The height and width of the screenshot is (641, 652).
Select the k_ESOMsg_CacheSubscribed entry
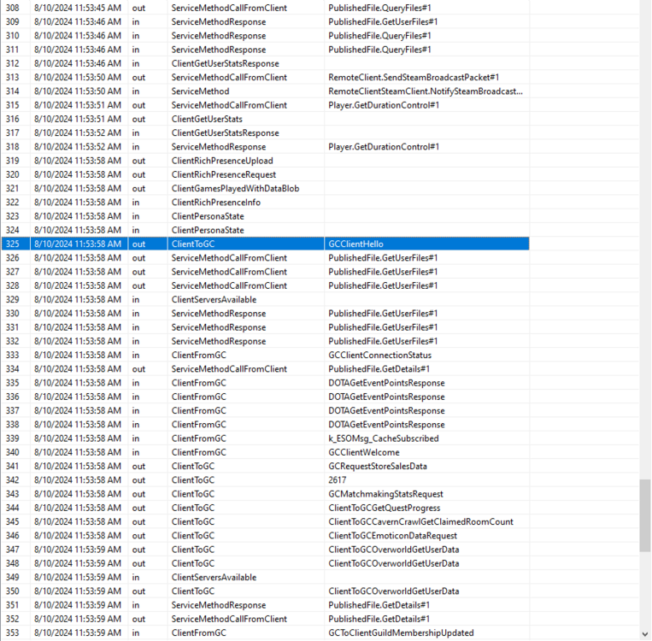[x=383, y=438]
